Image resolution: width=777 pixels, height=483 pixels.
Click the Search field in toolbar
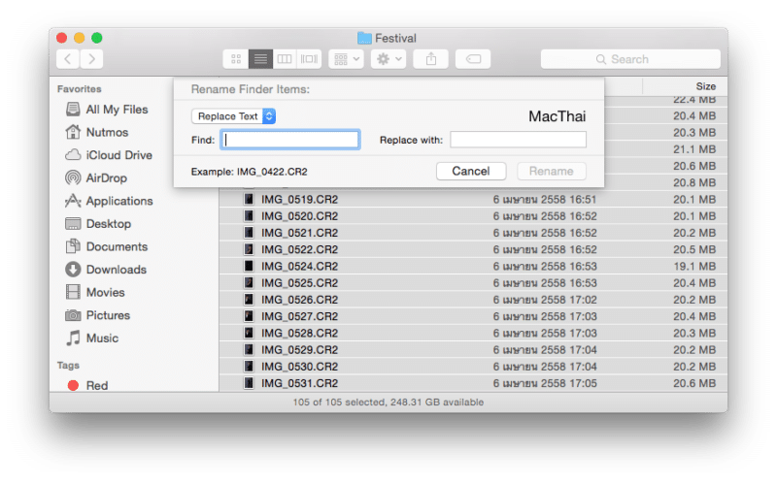pos(631,59)
